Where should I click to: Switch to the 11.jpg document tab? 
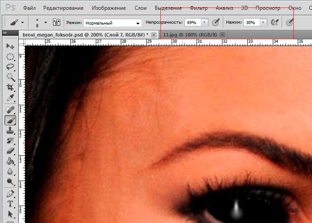(x=190, y=35)
